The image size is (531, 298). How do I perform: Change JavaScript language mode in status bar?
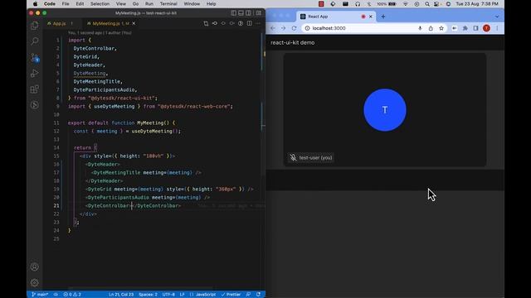tap(202, 295)
